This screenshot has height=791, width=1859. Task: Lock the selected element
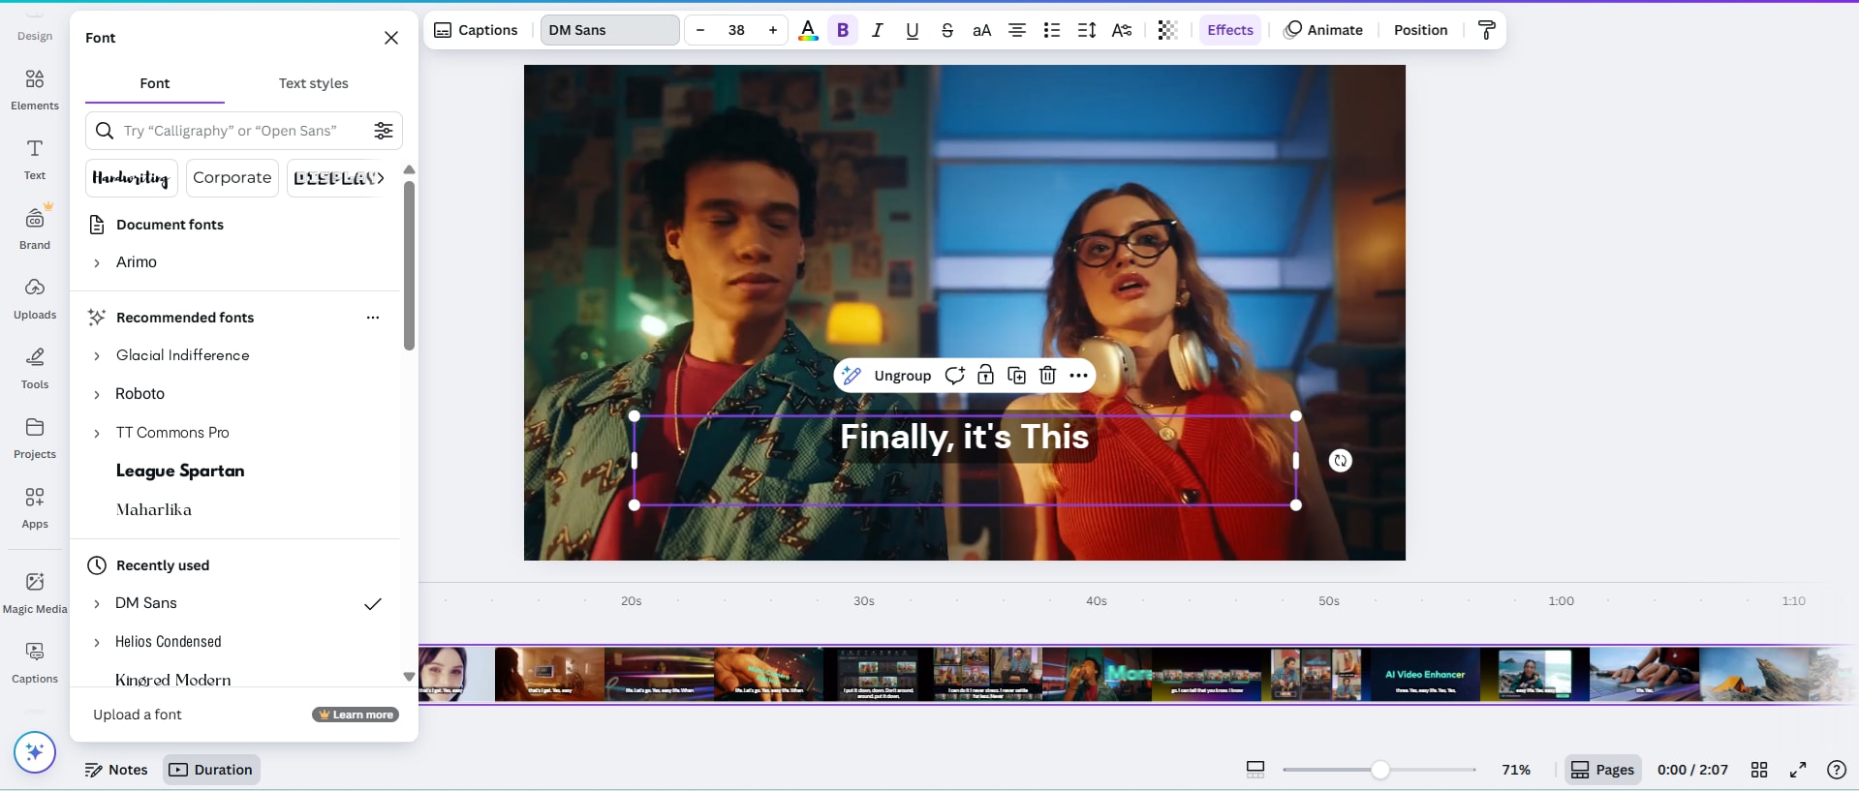click(x=985, y=376)
